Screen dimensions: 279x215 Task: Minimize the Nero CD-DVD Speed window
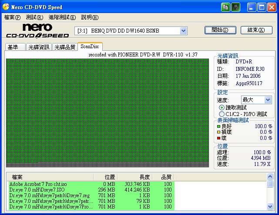(x=252, y=7)
